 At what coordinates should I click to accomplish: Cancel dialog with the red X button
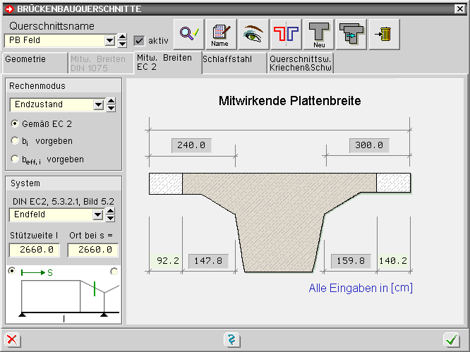[x=13, y=340]
